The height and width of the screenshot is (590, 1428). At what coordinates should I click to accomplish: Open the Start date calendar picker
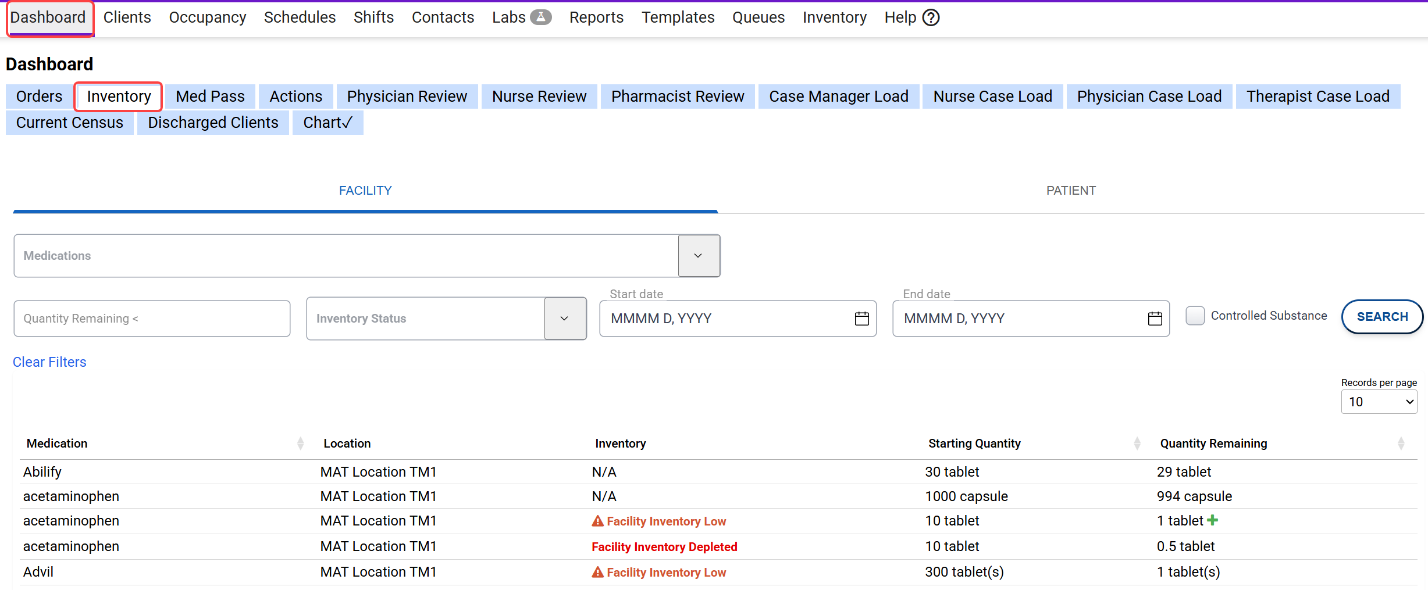click(x=861, y=319)
